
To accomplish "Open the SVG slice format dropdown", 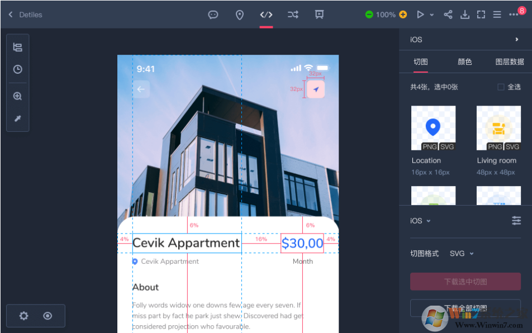I will pos(462,254).
